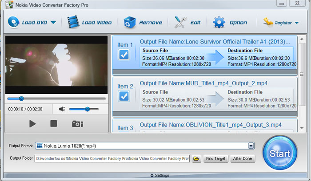
Task: Click the Load Video filmstrip icon
Action: pyautogui.click(x=73, y=22)
